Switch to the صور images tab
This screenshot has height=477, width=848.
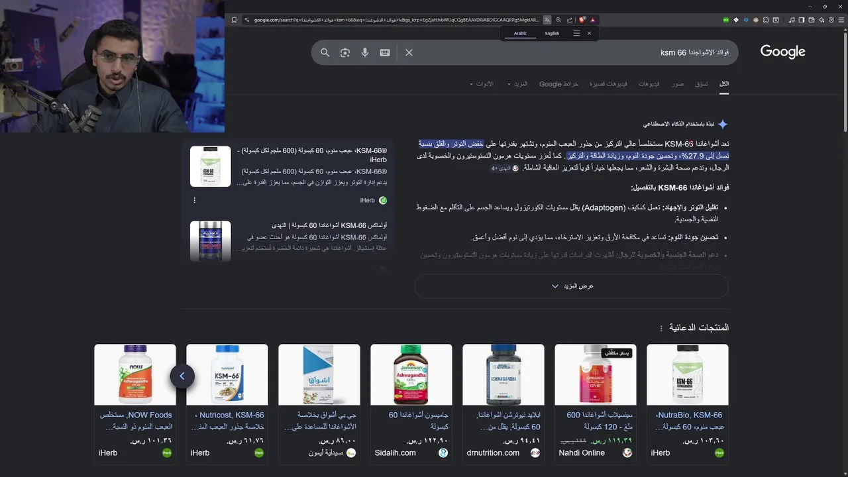678,84
